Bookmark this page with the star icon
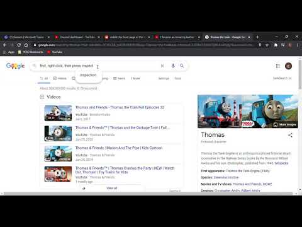The height and width of the screenshot is (227, 302). click(267, 45)
